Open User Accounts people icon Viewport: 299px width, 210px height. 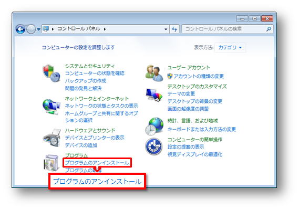tap(154, 73)
